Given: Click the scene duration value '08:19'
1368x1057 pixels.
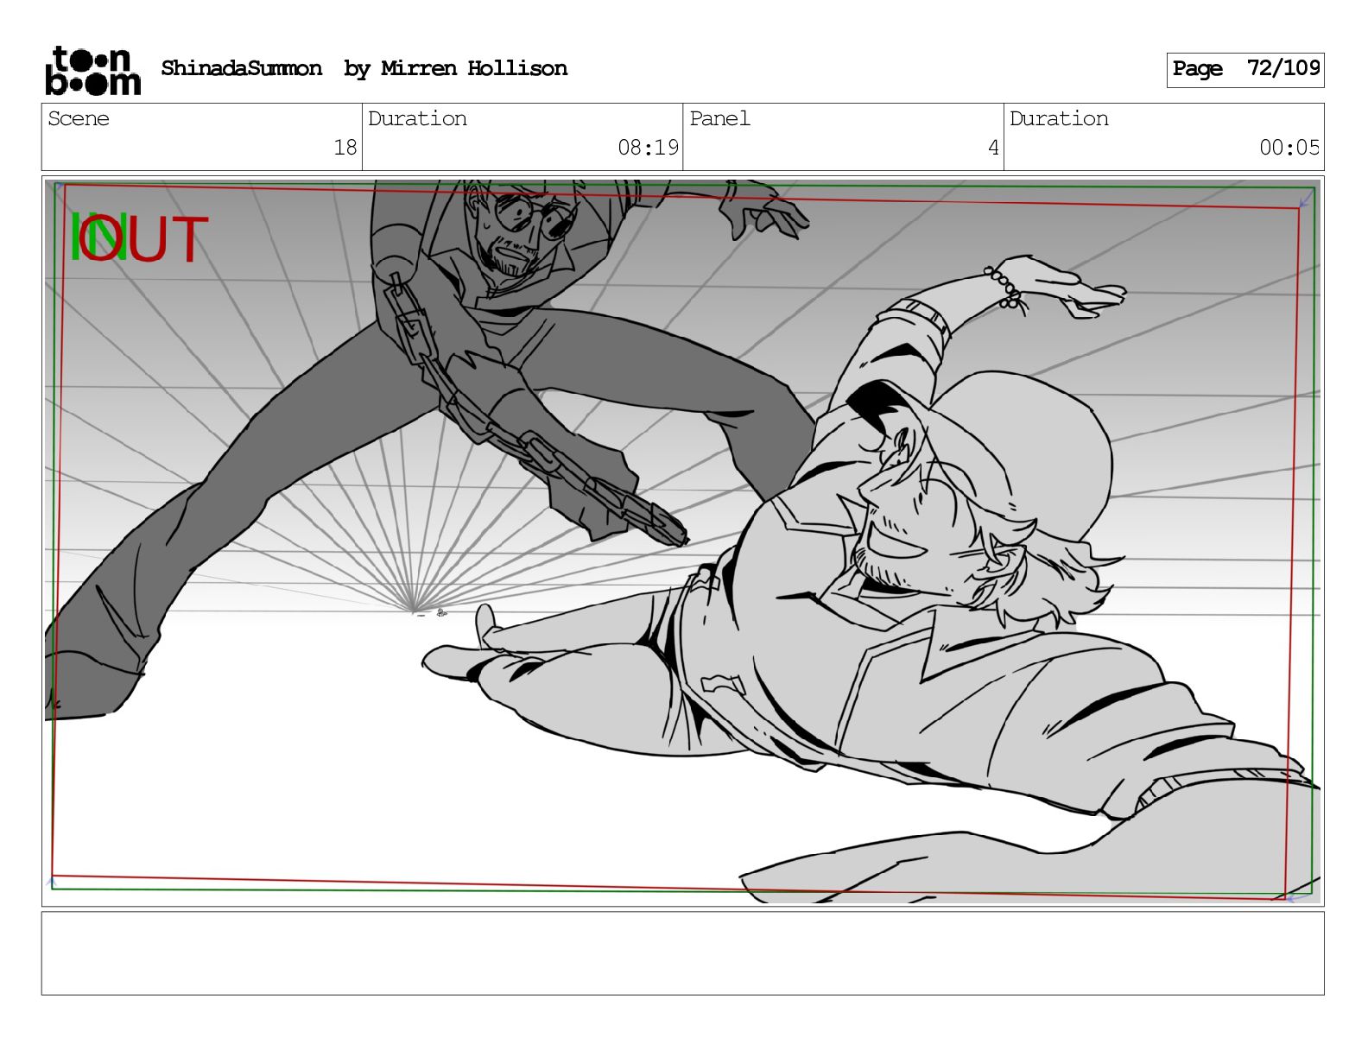Looking at the screenshot, I should pyautogui.click(x=648, y=148).
